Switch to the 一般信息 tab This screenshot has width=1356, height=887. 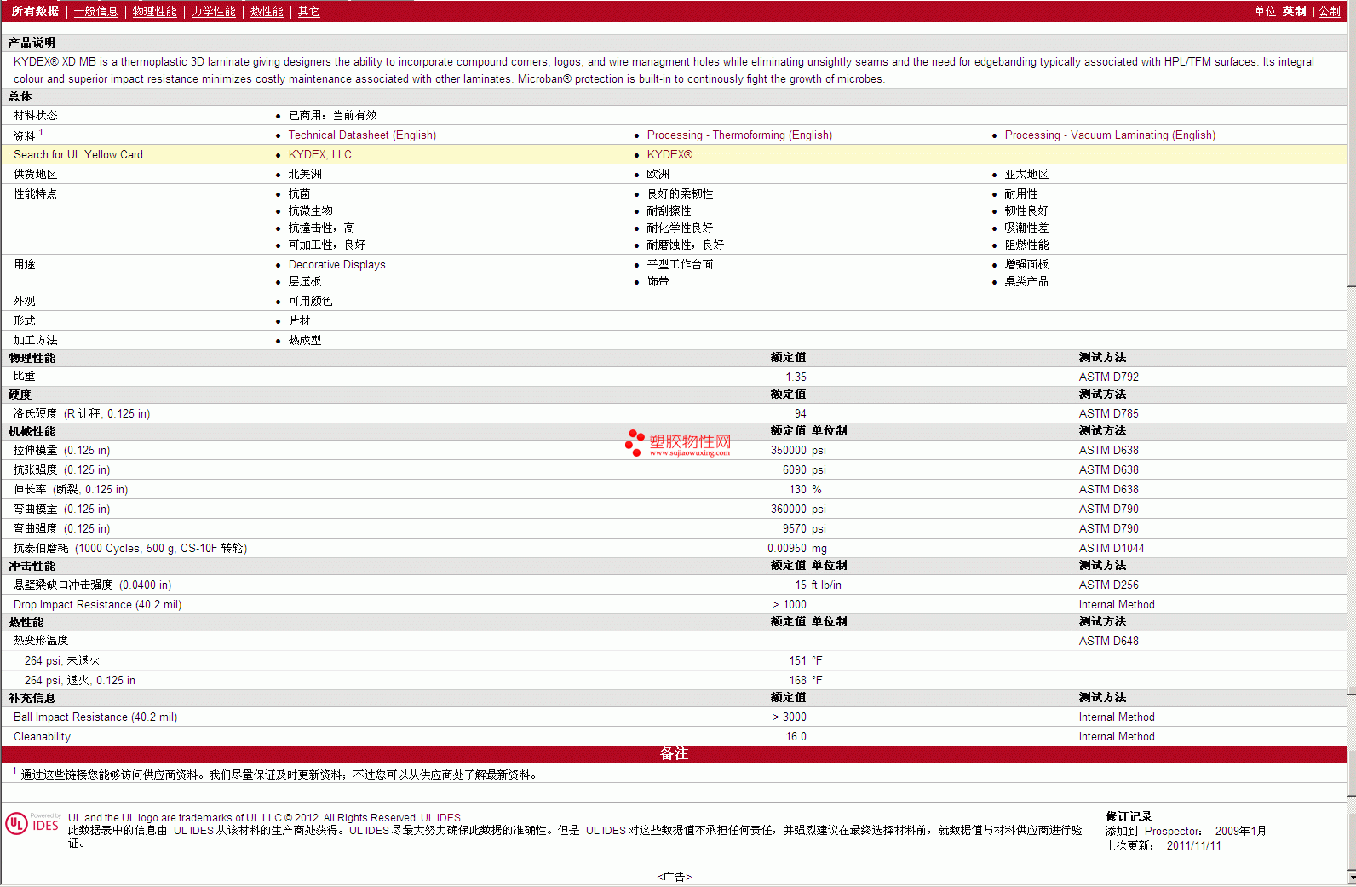tap(96, 12)
